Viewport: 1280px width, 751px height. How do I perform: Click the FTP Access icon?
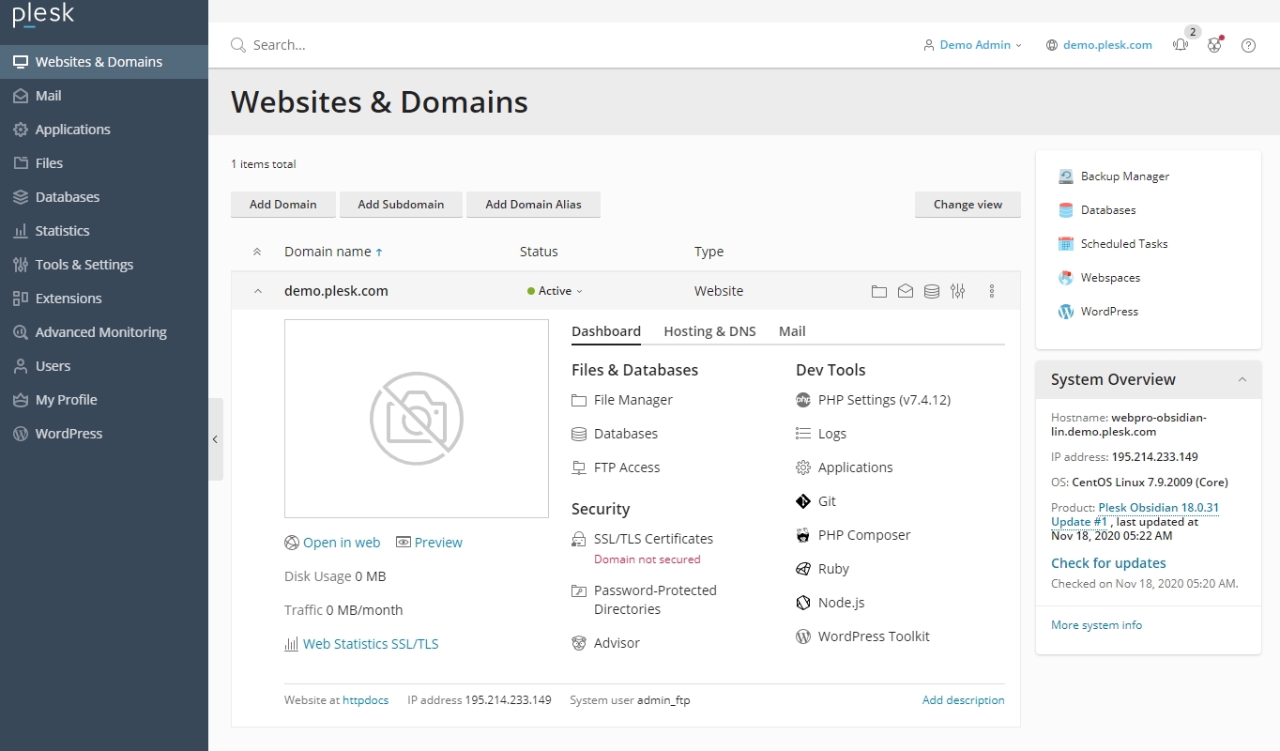(x=579, y=467)
